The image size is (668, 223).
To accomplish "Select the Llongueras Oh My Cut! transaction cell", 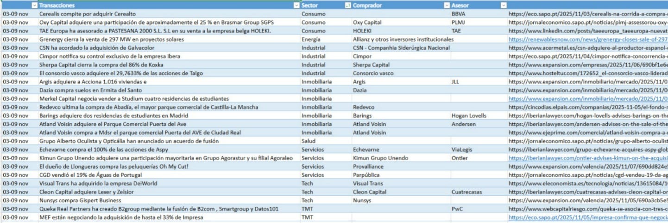I will coord(169,166).
